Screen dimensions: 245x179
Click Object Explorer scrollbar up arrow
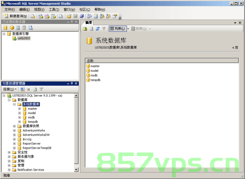(76, 96)
